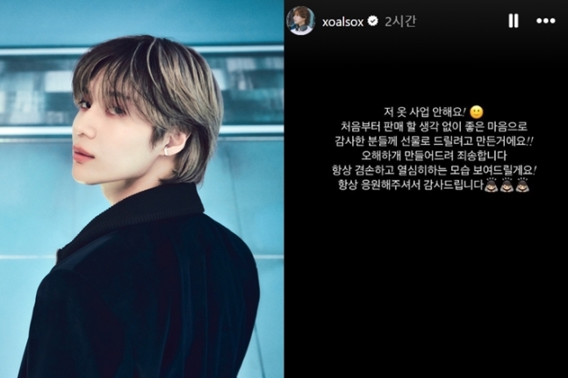Click the middle bowing person emoji
The image size is (568, 378).
coord(507,185)
